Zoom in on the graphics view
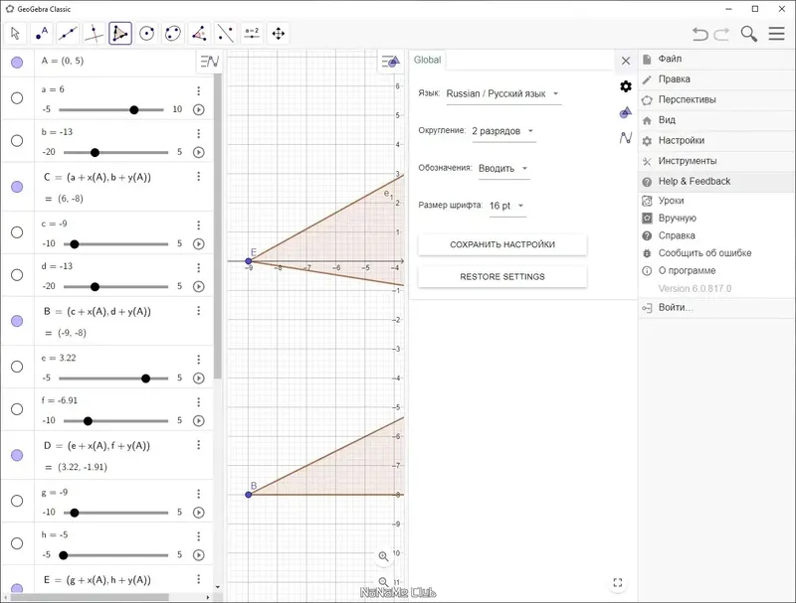 pos(384,557)
